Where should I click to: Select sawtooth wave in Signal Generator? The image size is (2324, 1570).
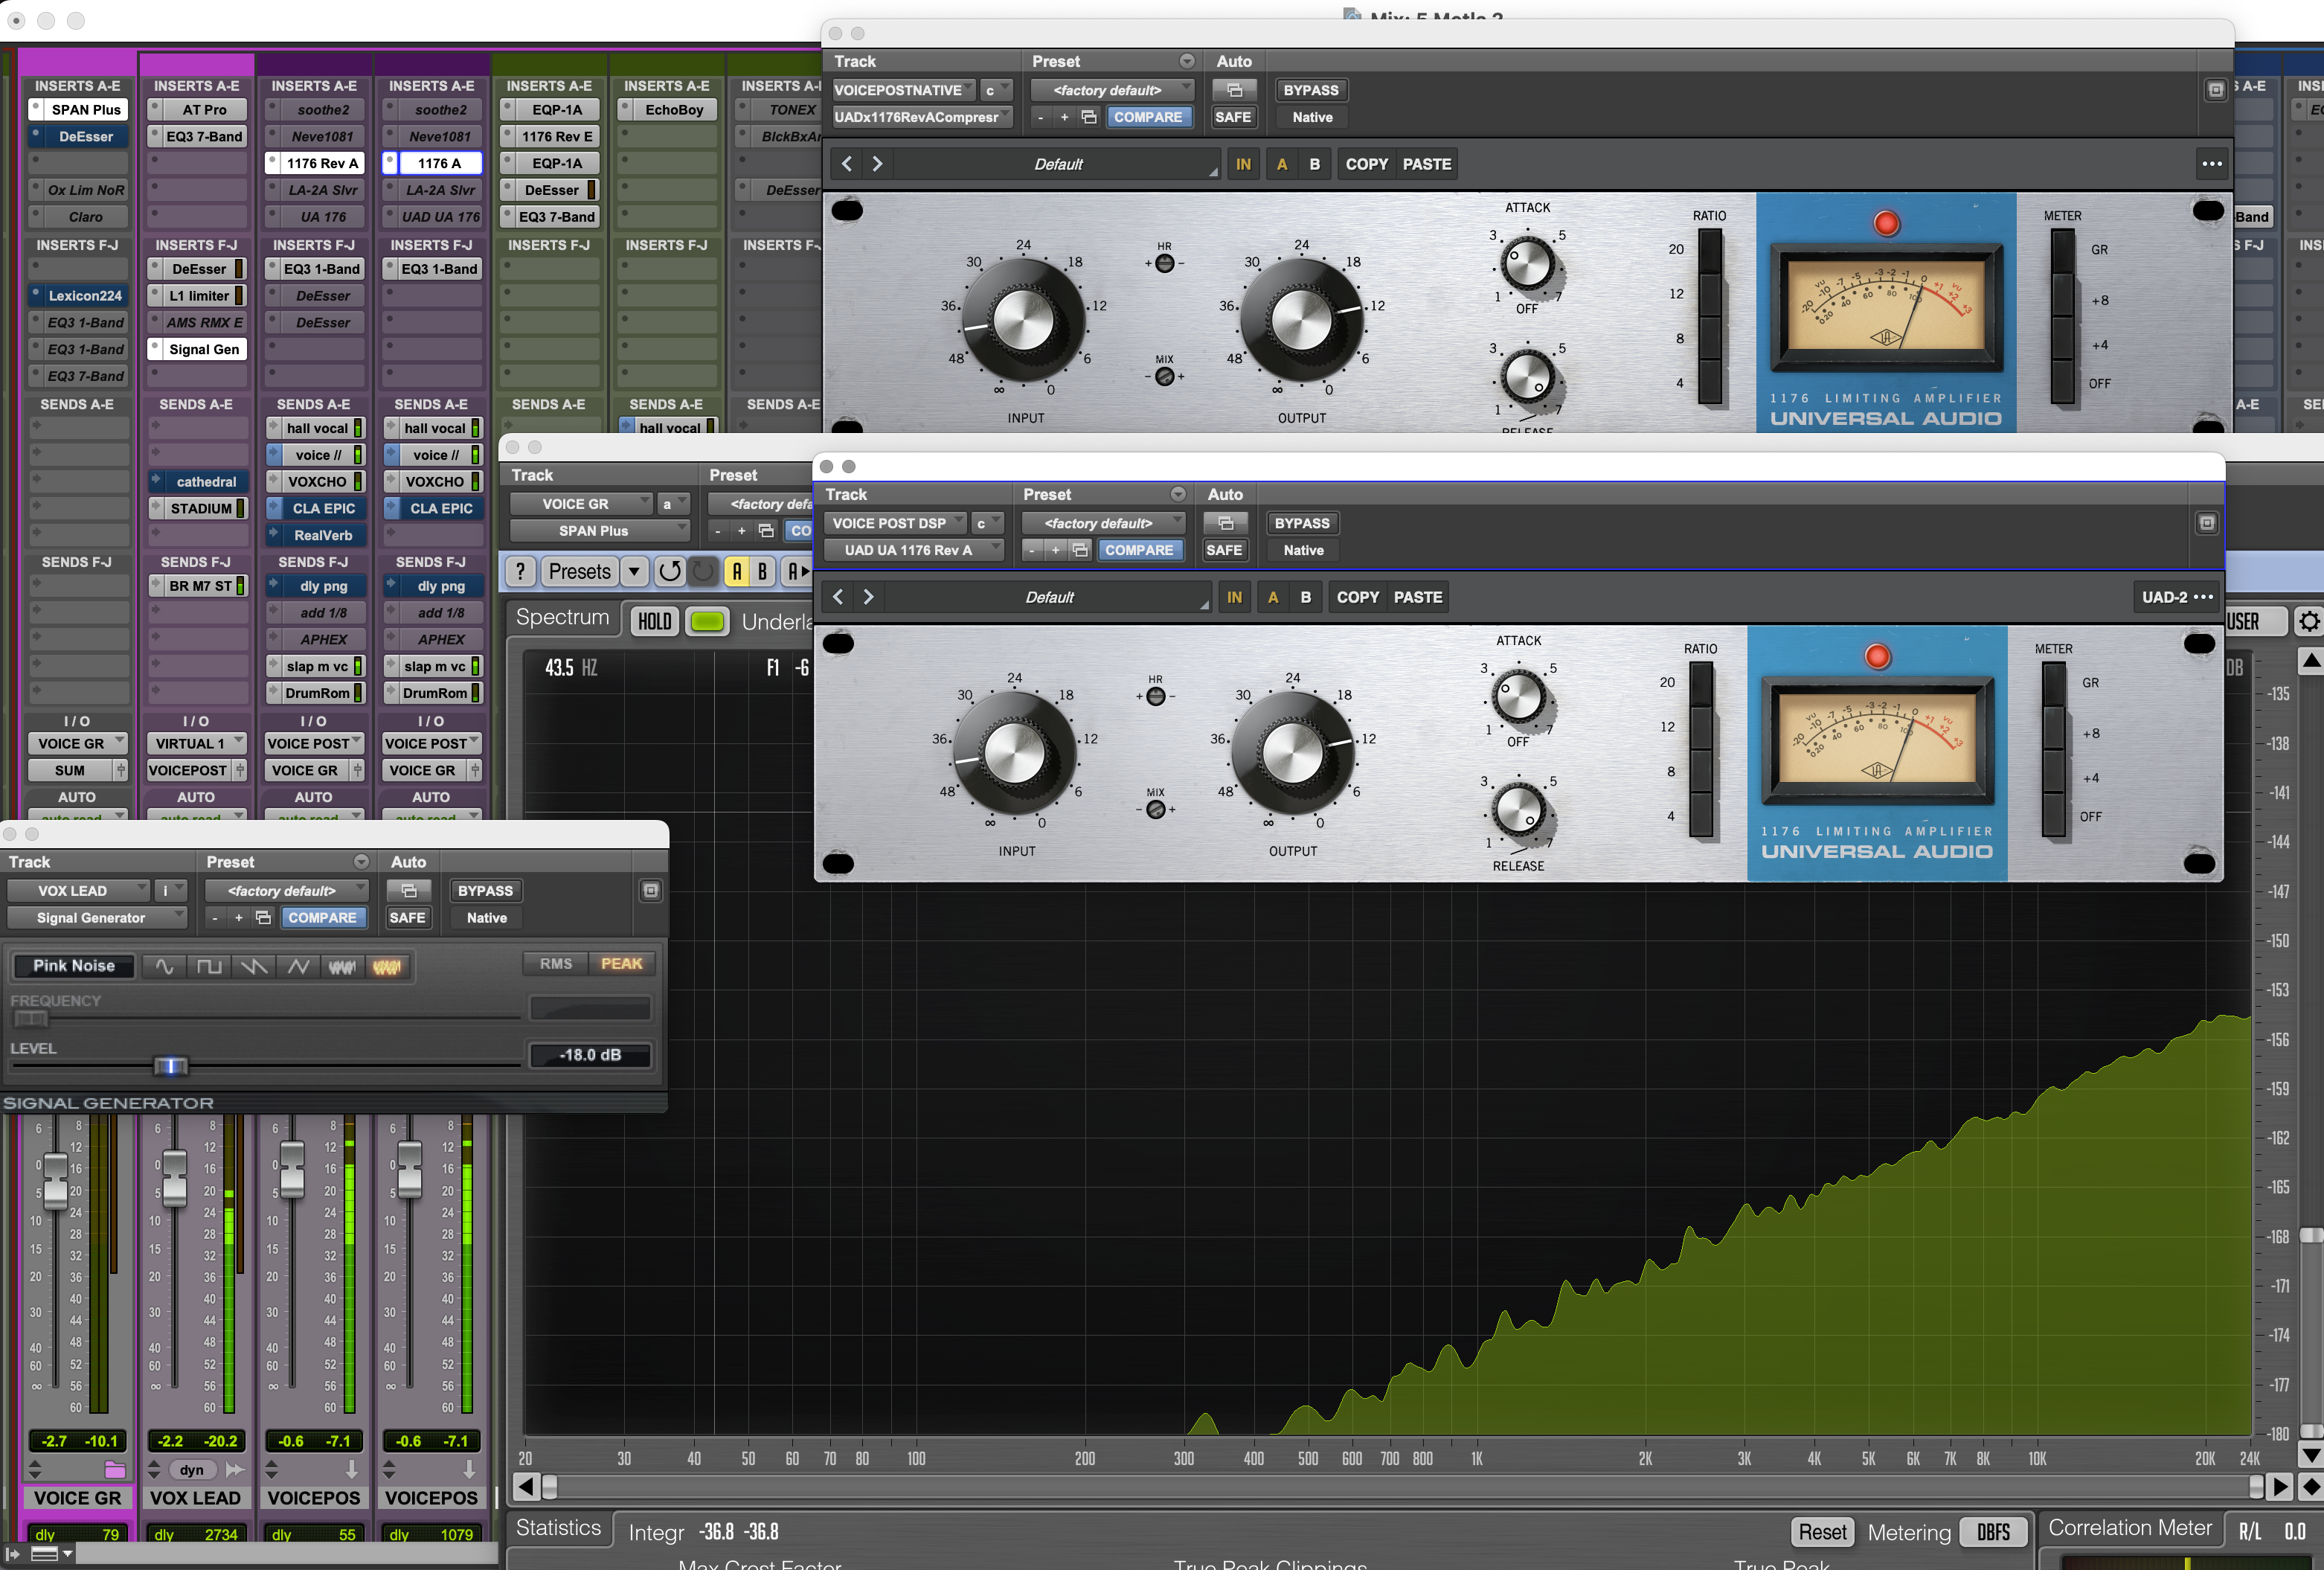[254, 966]
